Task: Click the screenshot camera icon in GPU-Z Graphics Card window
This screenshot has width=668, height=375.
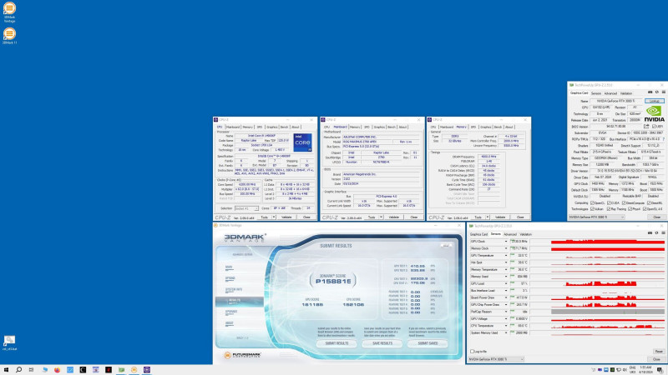Action: 650,92
